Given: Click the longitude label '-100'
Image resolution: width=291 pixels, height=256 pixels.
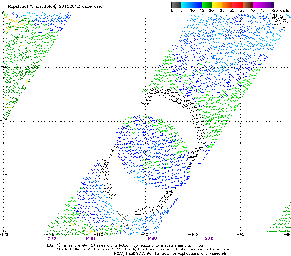Looking at the screenshot, I should click(x=193, y=234).
